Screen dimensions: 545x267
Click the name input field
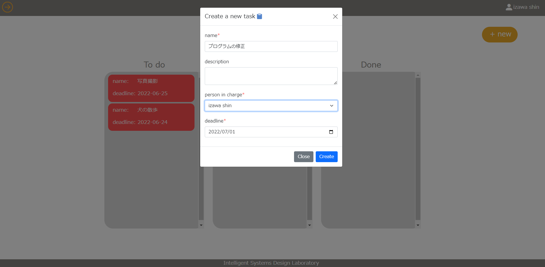pos(271,46)
